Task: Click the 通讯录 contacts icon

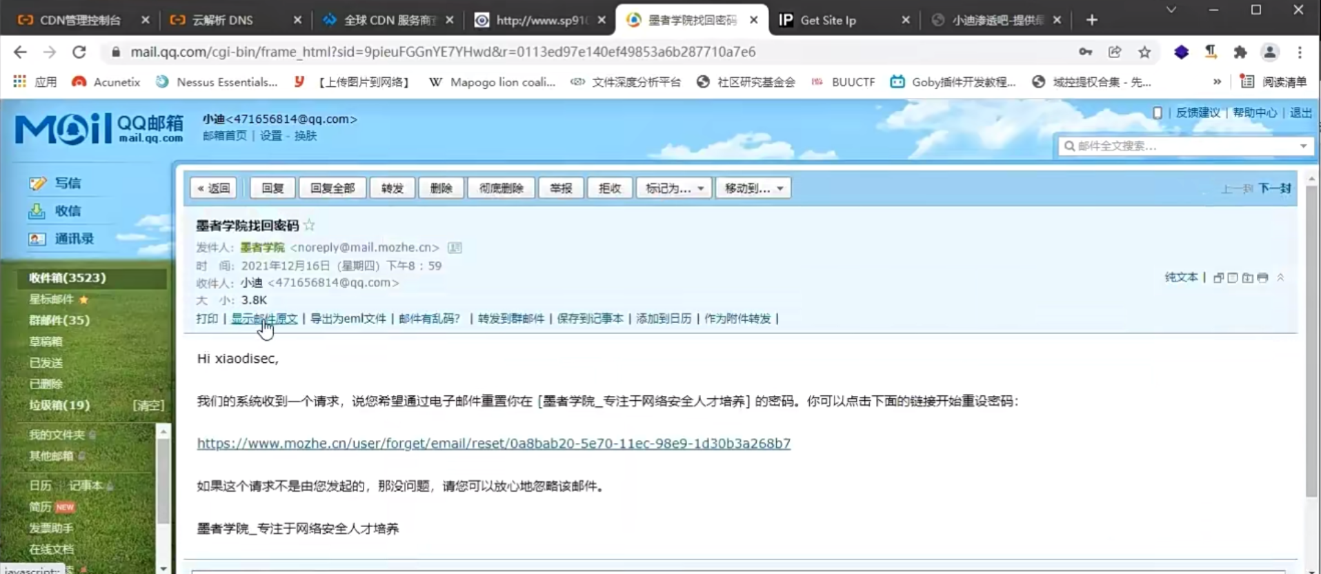Action: 37,239
